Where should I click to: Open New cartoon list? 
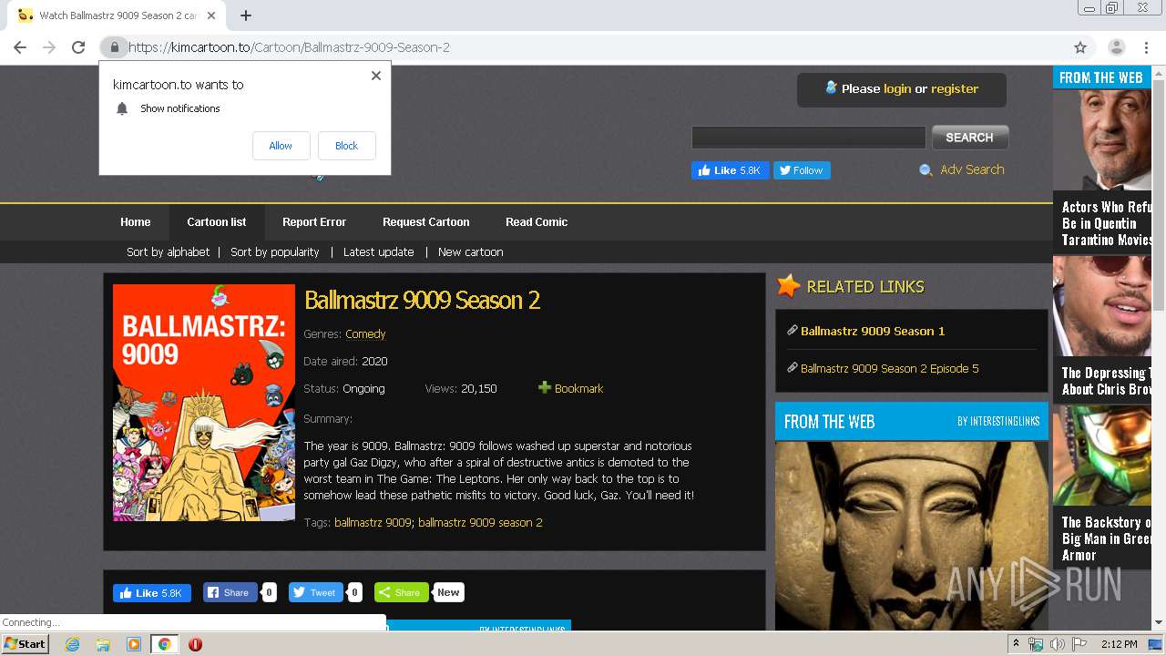pyautogui.click(x=471, y=251)
